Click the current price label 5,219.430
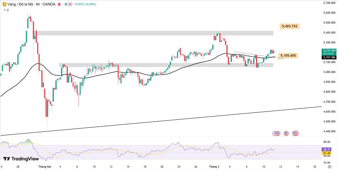Image resolution: width=338 pixels, height=170 pixels. (329, 51)
